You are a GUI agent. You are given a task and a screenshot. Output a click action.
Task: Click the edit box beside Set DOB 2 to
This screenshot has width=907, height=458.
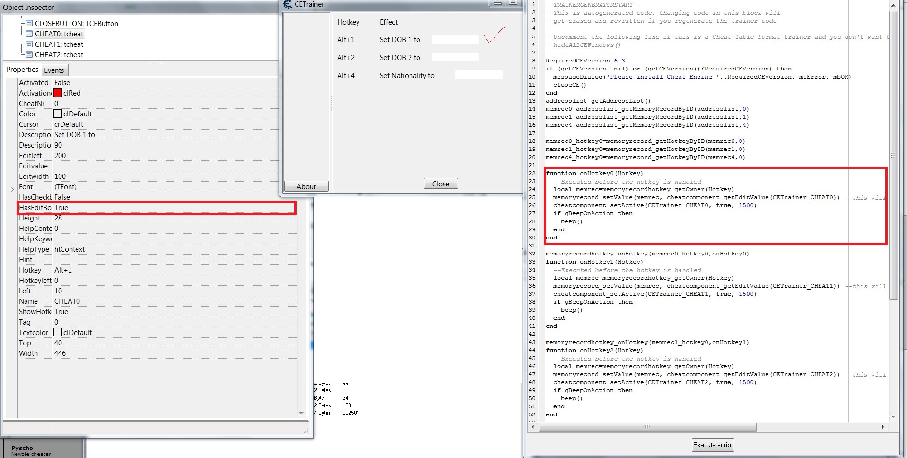[x=455, y=57]
